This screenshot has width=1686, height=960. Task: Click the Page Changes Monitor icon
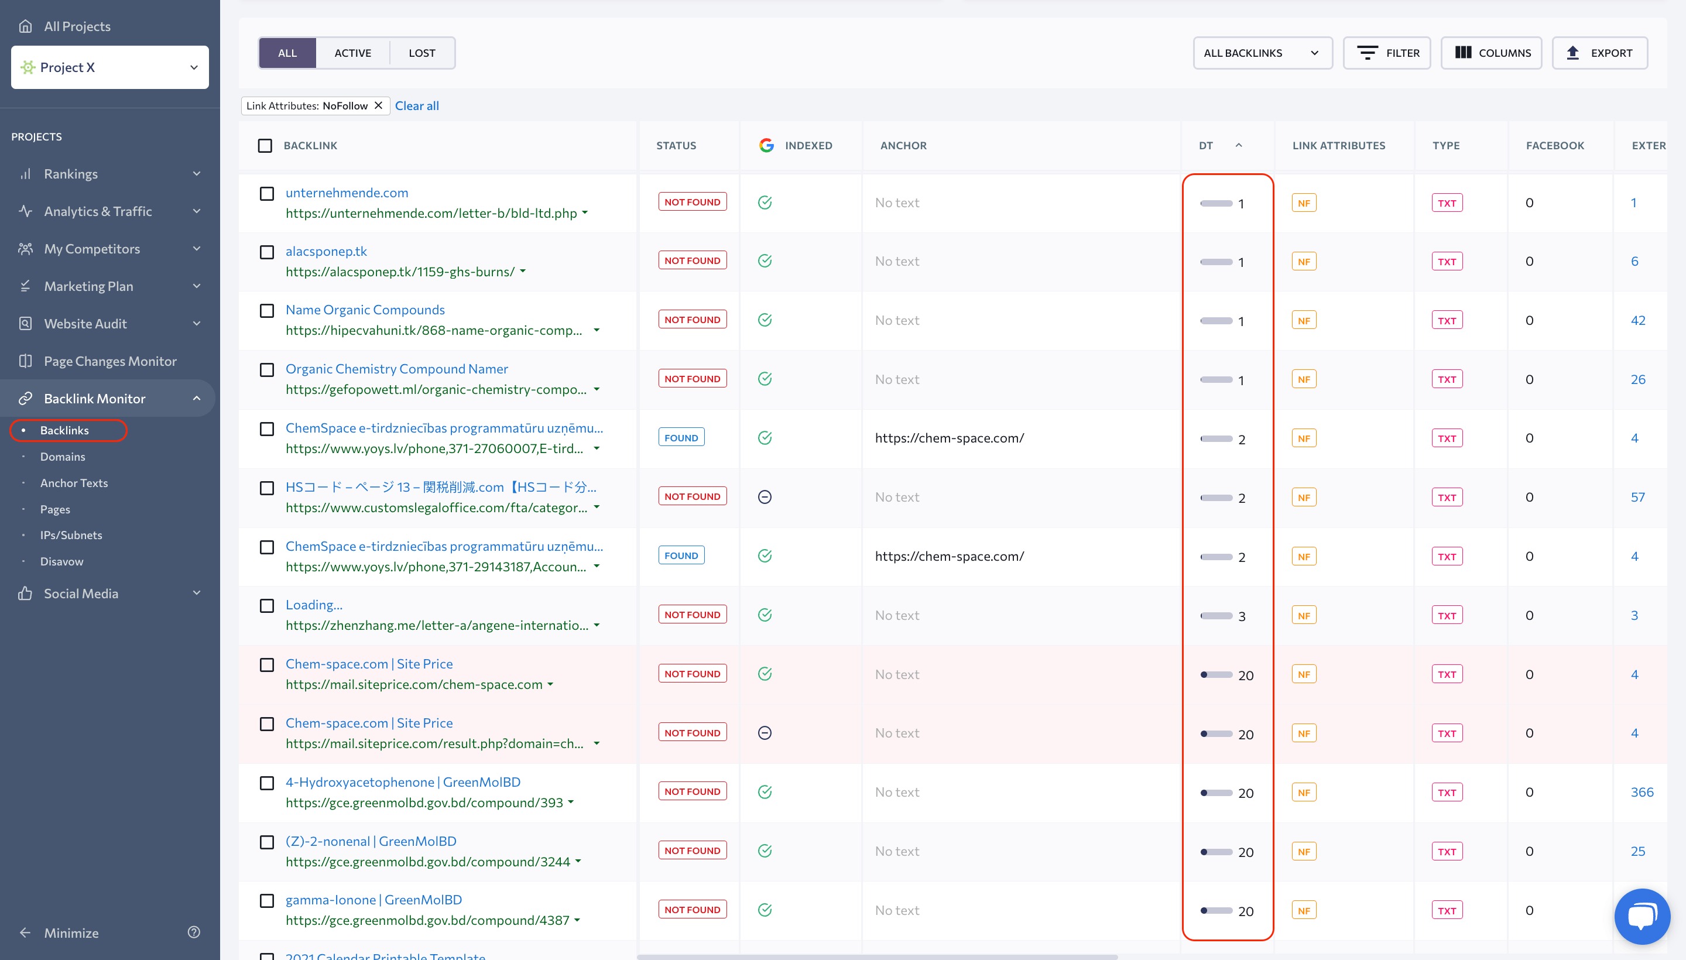(25, 361)
